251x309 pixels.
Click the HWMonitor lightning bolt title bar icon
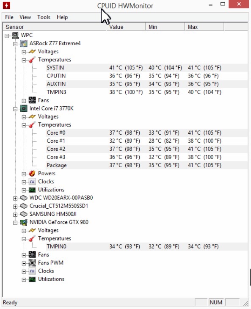(6, 6)
